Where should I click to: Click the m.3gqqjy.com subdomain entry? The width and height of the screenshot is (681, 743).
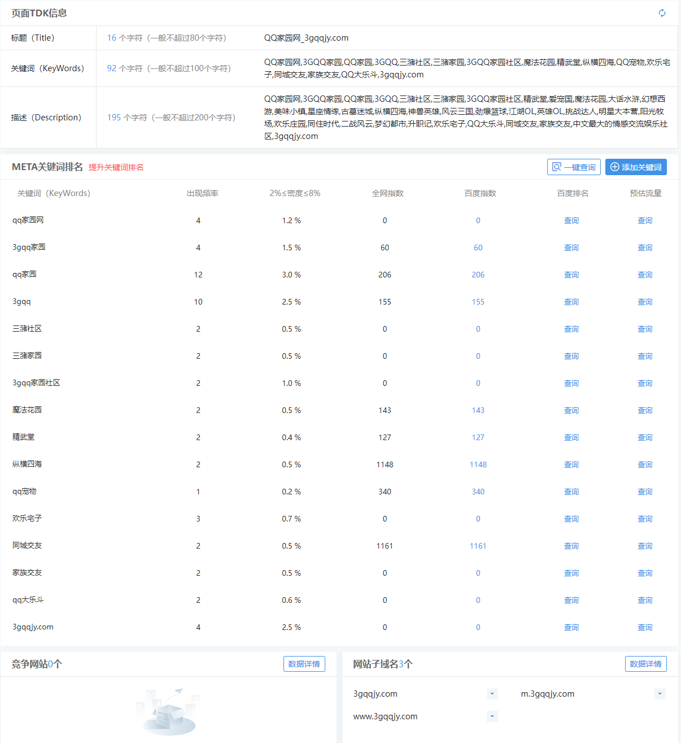[548, 694]
